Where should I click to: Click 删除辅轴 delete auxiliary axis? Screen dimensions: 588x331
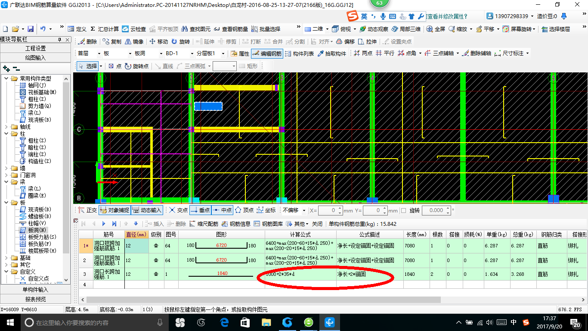477,53
